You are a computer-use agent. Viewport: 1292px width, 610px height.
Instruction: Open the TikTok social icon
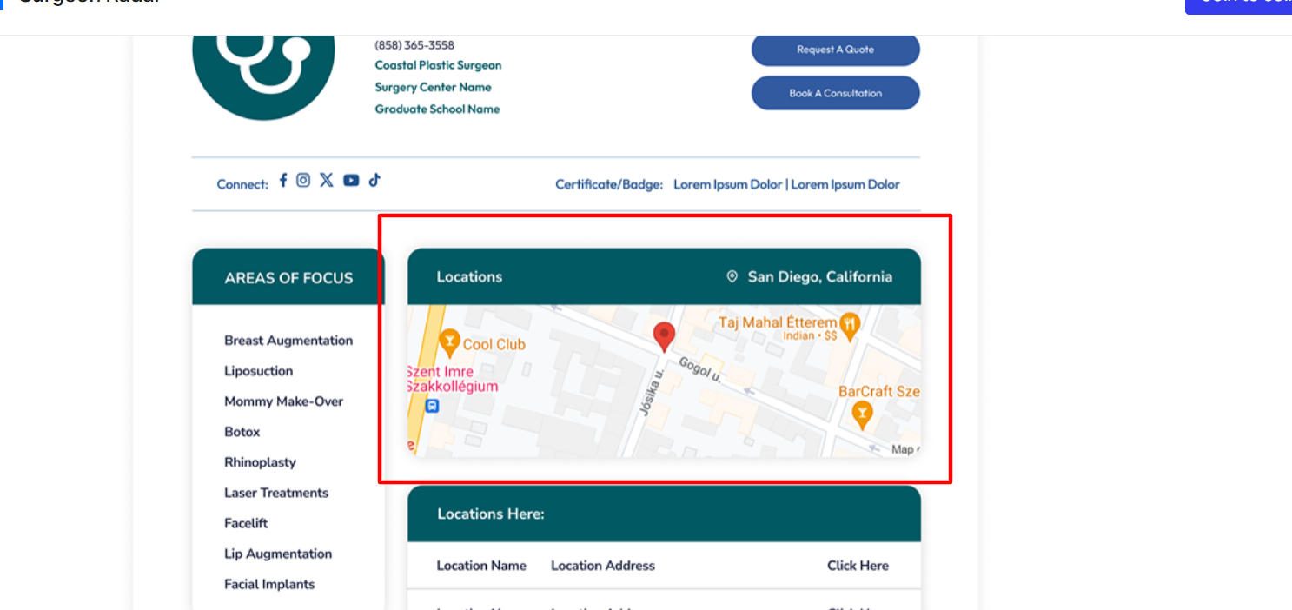[374, 180]
